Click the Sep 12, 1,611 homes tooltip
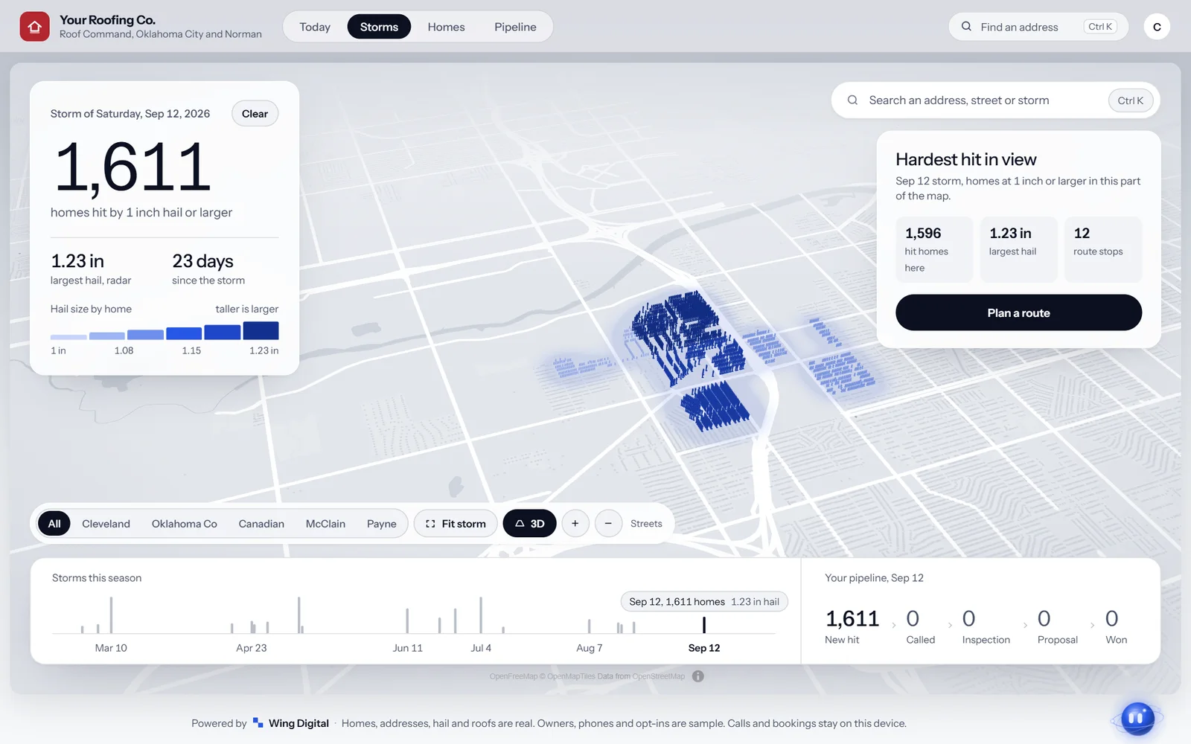Viewport: 1191px width, 744px height. coord(704,601)
